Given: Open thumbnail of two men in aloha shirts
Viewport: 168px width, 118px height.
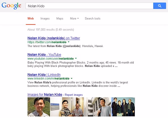Looking at the screenshot, I should click(x=67, y=107).
